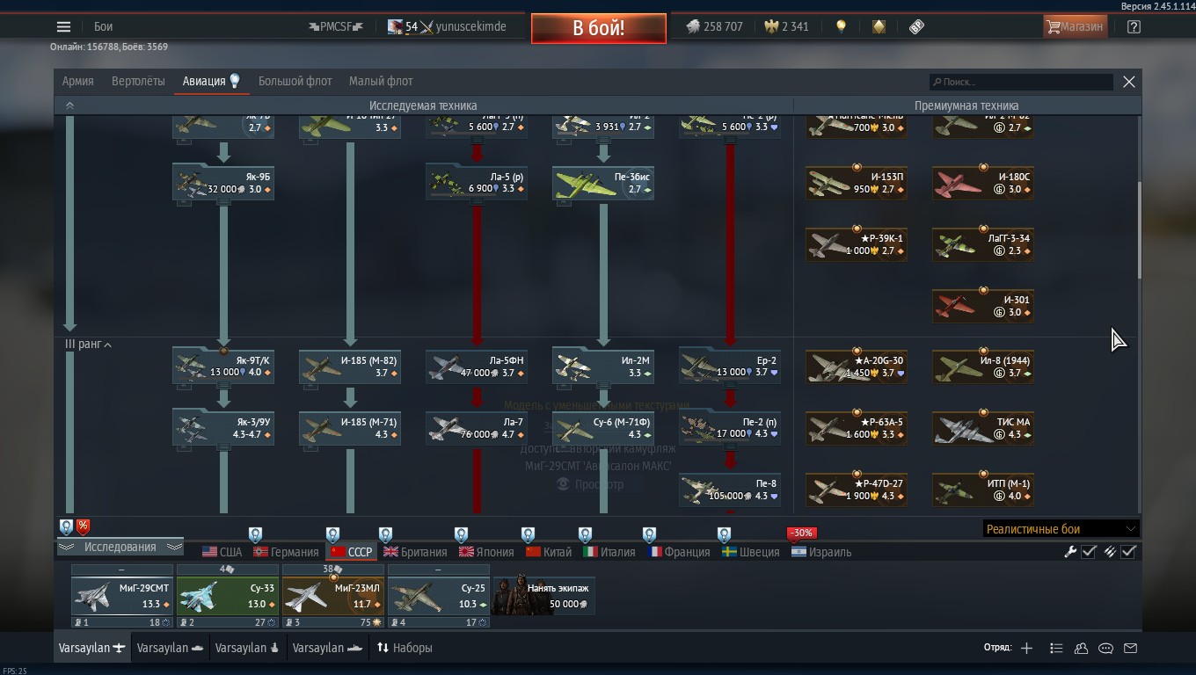Image resolution: width=1196 pixels, height=675 pixels.
Task: Select the МиГ-23МЛ crew slot
Action: [332, 596]
